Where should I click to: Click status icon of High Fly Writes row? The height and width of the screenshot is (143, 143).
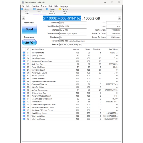coord(24,87)
